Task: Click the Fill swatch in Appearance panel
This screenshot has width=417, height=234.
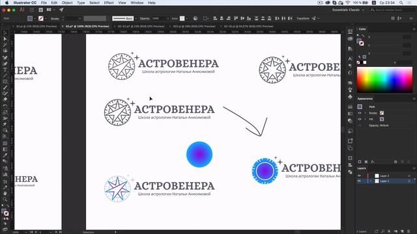Action: click(382, 119)
